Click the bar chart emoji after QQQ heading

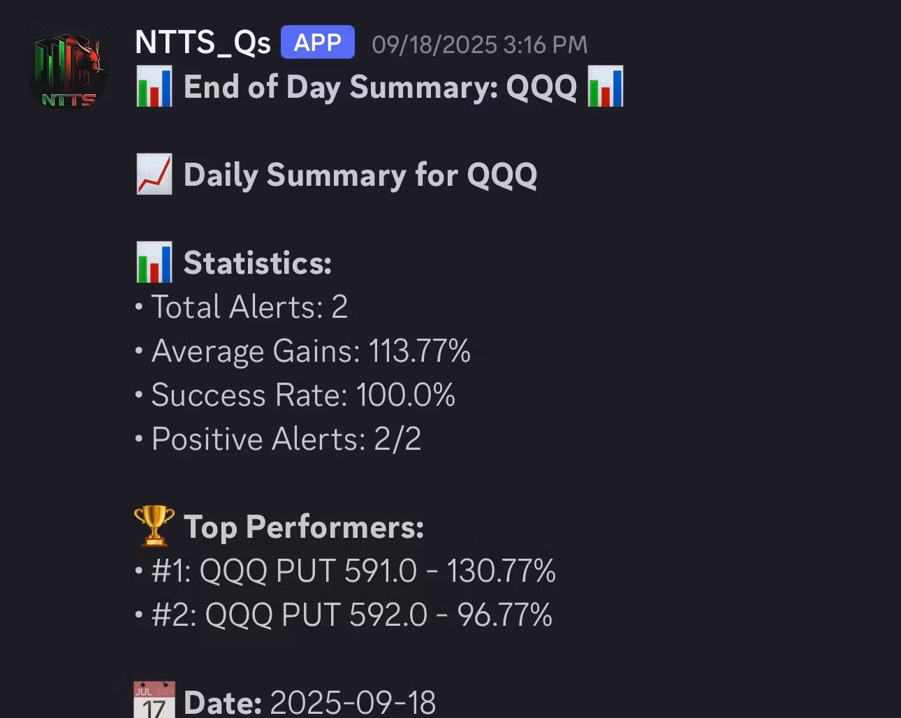click(x=605, y=87)
